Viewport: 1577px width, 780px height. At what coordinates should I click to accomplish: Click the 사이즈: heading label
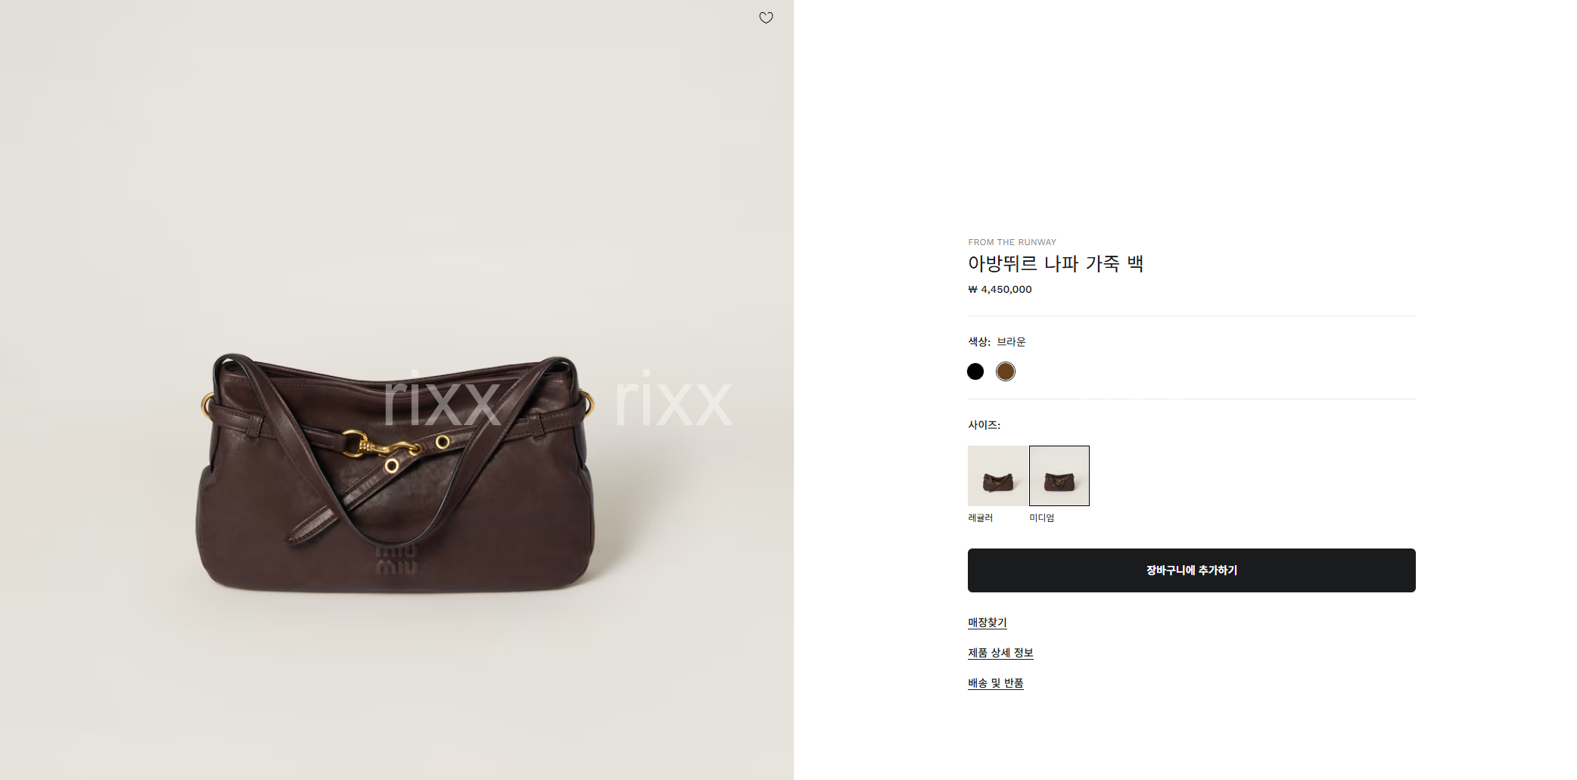pos(984,425)
